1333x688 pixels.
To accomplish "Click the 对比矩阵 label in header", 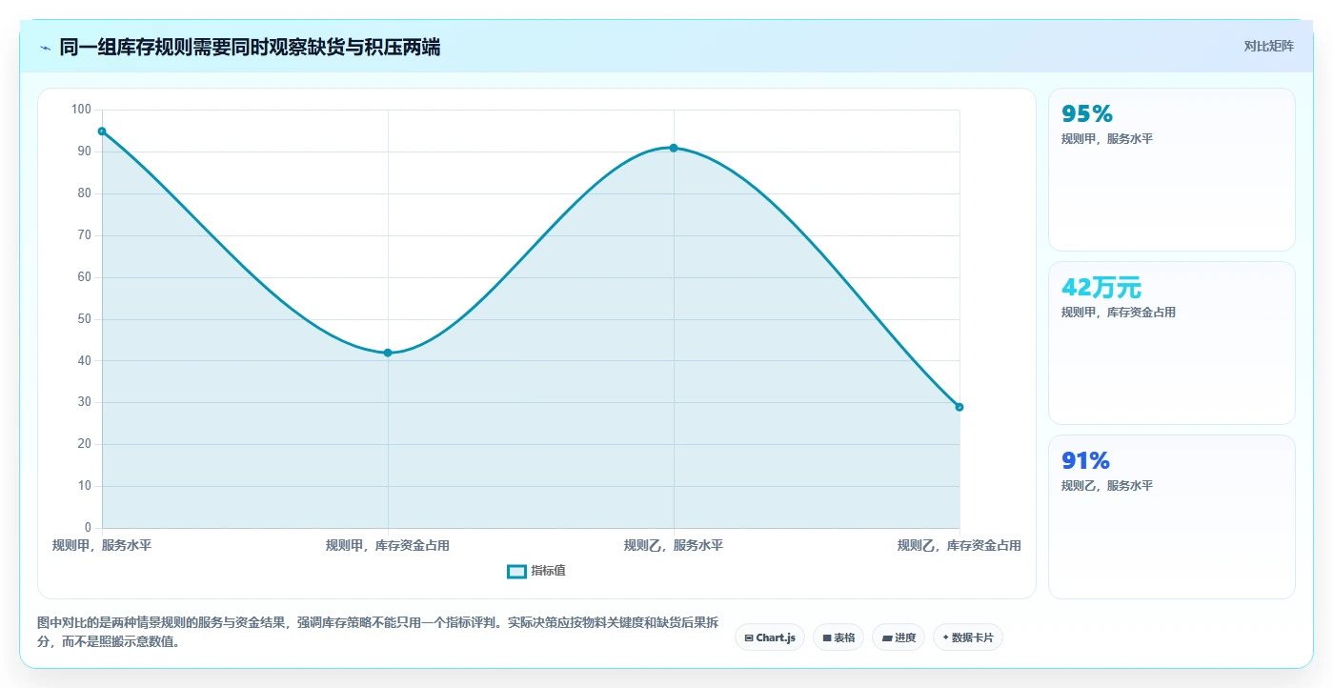I will tap(1268, 46).
